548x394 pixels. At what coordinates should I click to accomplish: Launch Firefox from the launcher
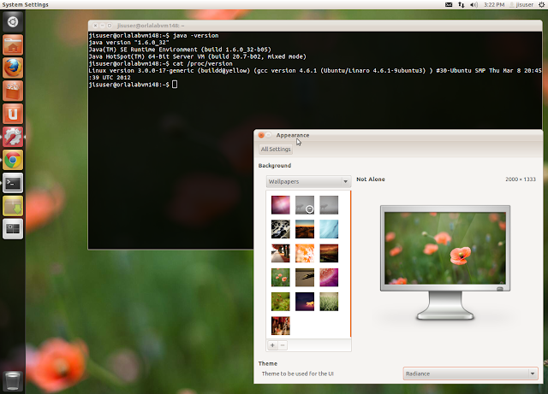coord(13,68)
